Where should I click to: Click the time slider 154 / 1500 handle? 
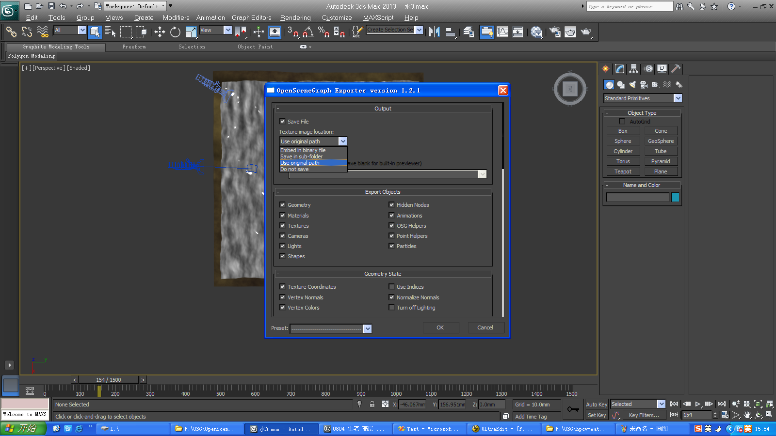pos(109,380)
